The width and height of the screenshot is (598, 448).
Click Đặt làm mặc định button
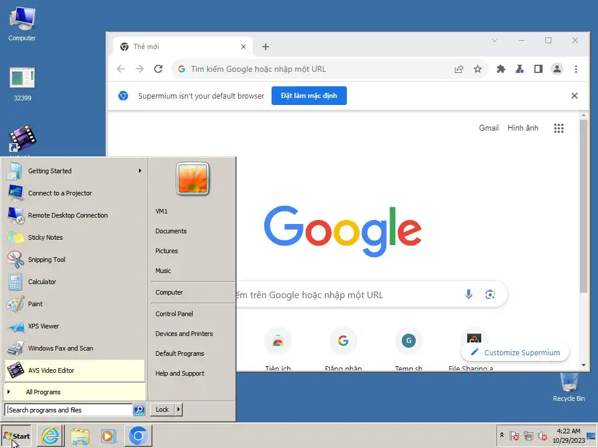(309, 96)
